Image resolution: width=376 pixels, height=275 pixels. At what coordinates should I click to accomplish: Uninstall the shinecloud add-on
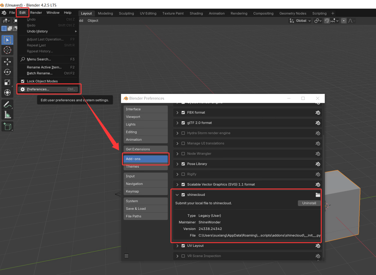pos(309,203)
